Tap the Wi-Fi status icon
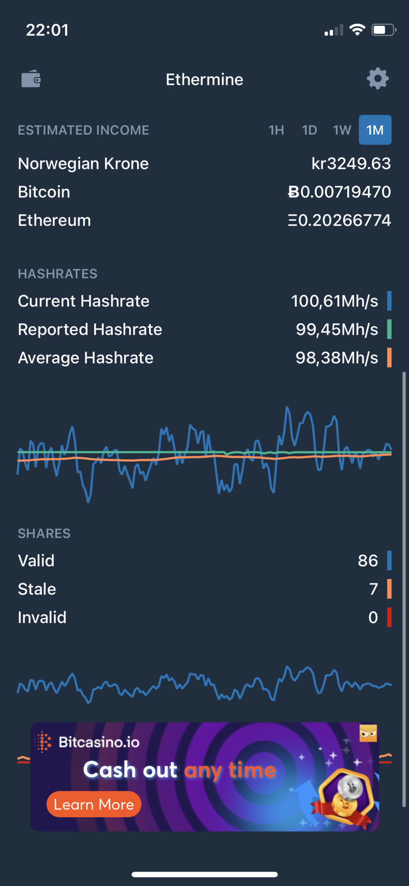The image size is (409, 886). [357, 30]
